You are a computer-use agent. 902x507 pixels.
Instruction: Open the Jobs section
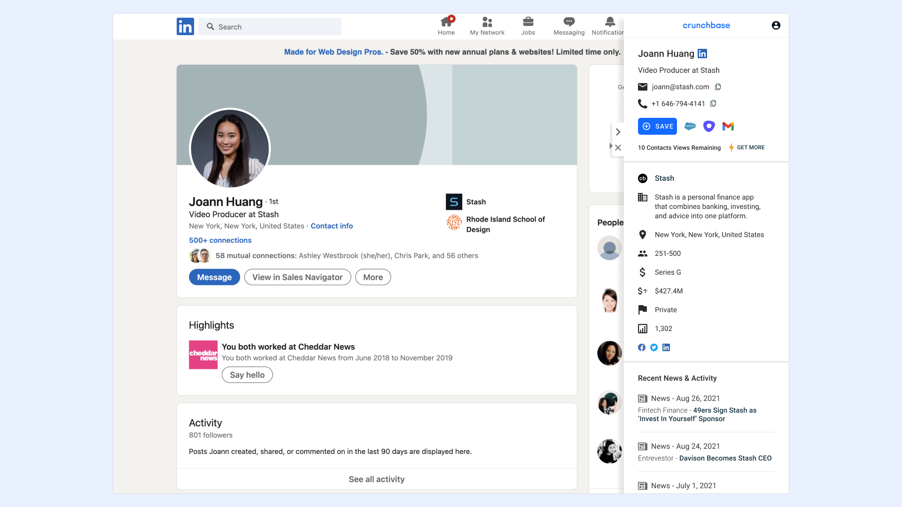[x=528, y=26]
